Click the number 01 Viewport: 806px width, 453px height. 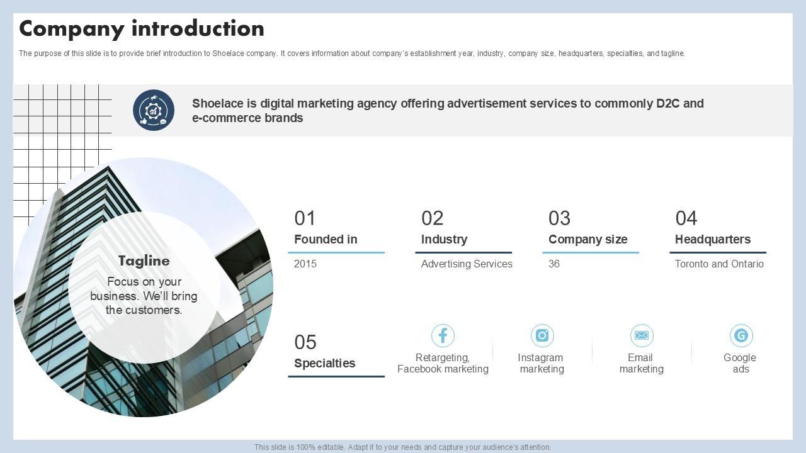pos(305,218)
